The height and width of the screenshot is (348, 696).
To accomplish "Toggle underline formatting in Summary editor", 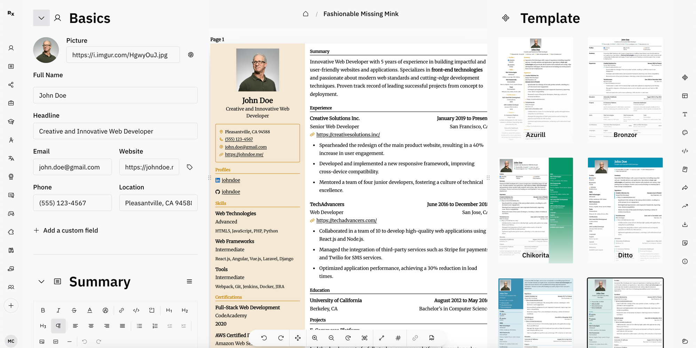I will point(90,310).
